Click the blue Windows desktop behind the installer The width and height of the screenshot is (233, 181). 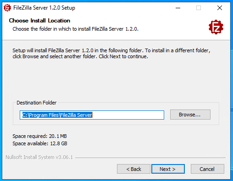click(232, 92)
